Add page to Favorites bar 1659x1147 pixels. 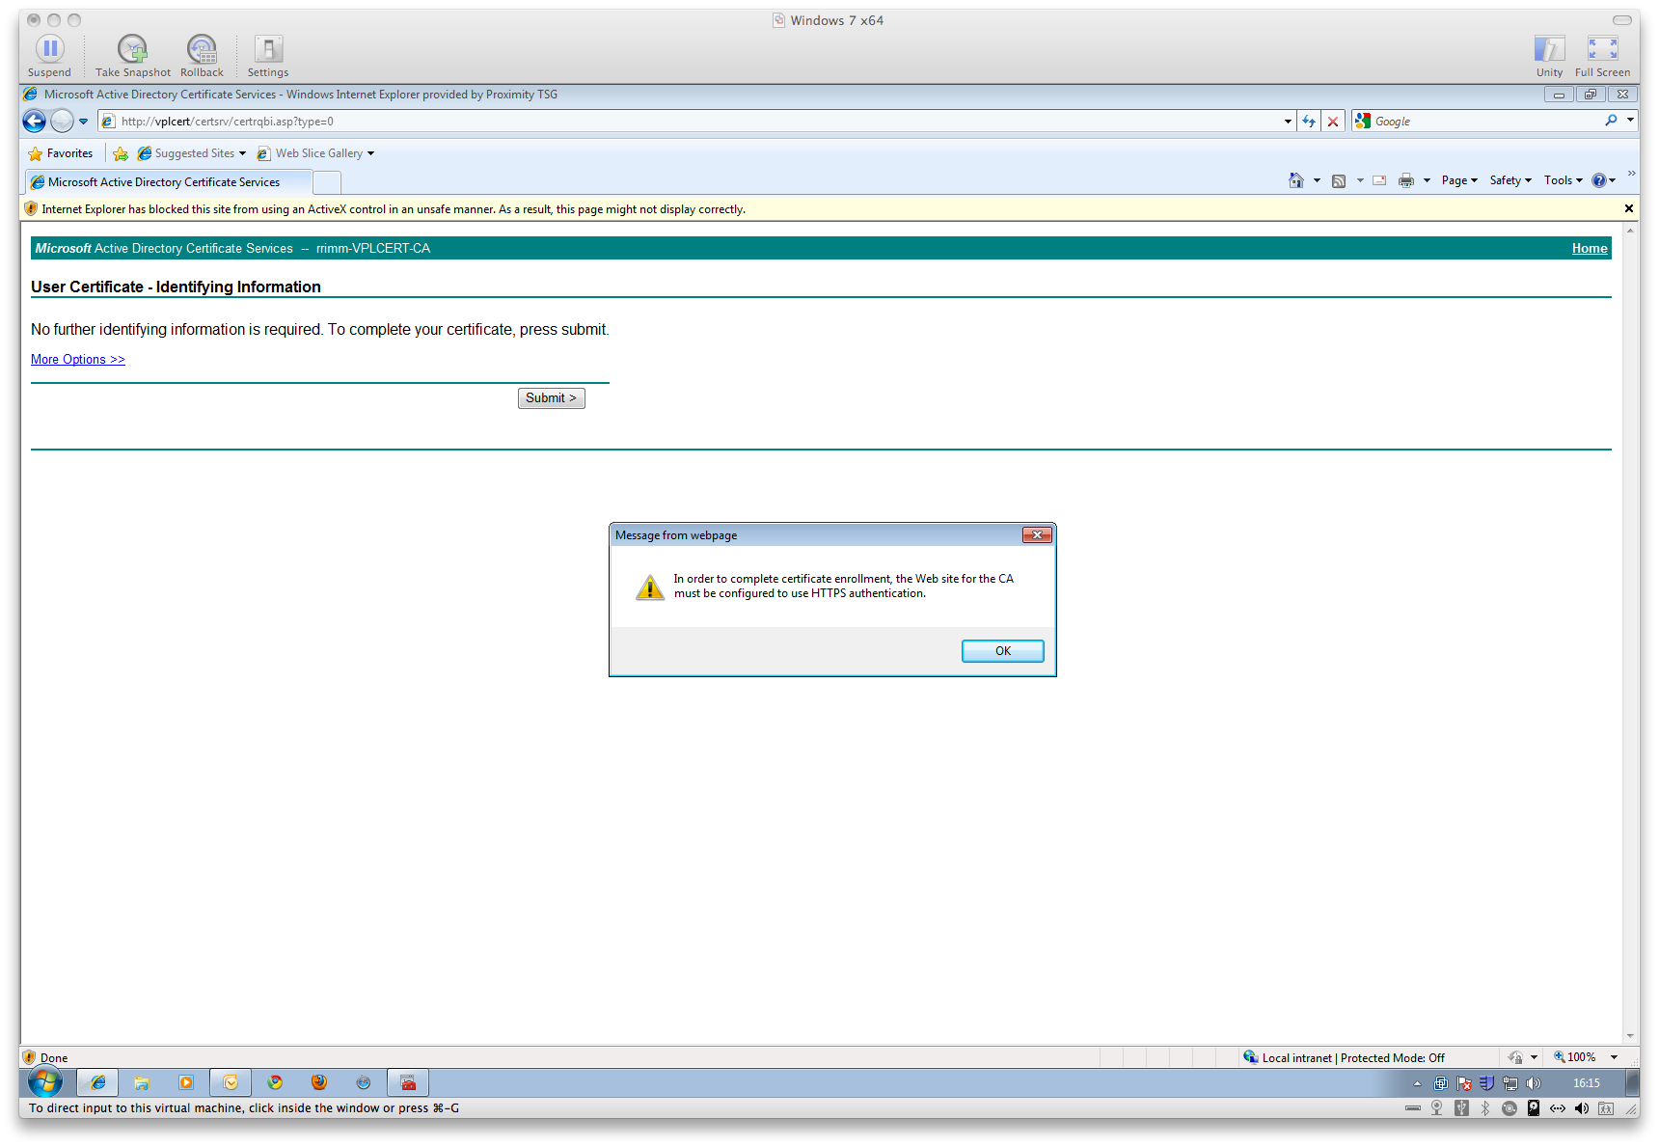[121, 153]
